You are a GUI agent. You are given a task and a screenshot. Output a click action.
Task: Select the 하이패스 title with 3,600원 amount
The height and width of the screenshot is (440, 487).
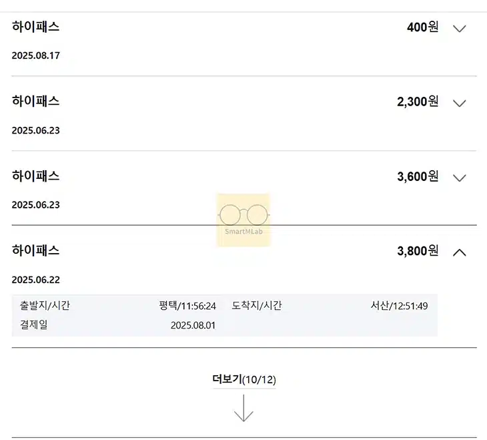pos(36,176)
